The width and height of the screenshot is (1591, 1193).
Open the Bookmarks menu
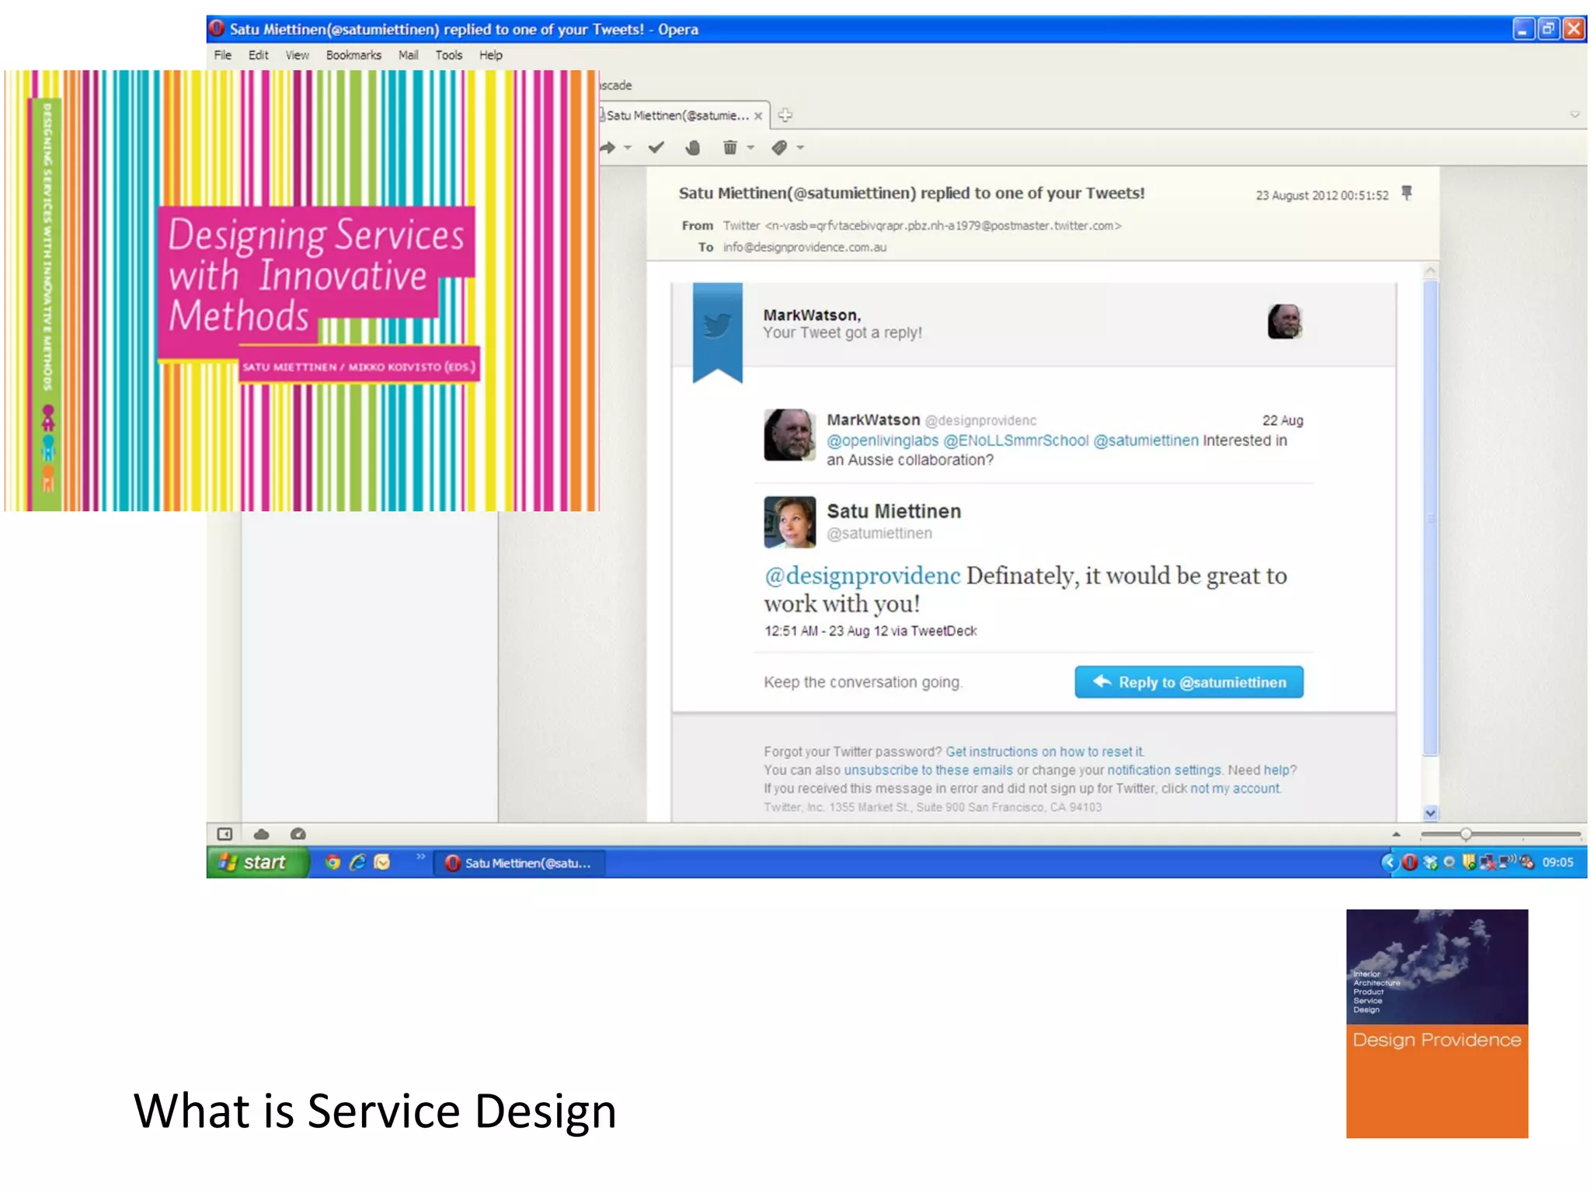(x=353, y=55)
